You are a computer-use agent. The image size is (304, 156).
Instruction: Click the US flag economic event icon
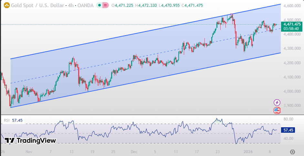[x=277, y=110]
